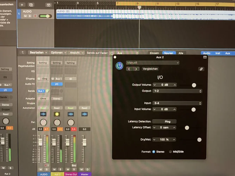Toggle the I/O plugin power button
The height and width of the screenshot is (176, 235).
click(120, 66)
